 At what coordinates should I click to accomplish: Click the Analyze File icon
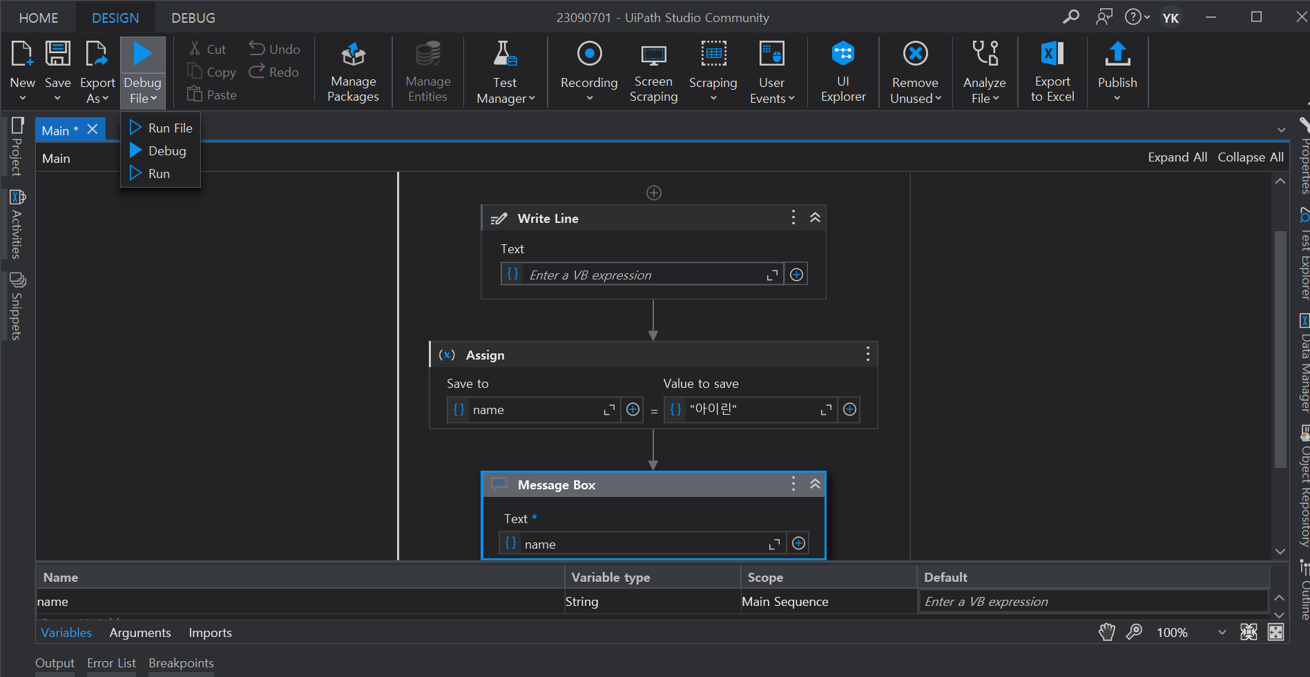click(x=985, y=54)
